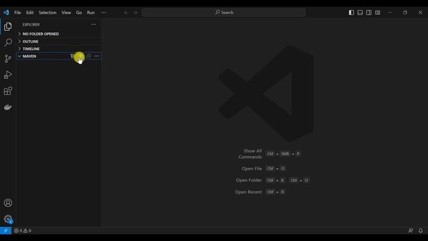
Task: Open the Source Control view
Action: (8, 58)
